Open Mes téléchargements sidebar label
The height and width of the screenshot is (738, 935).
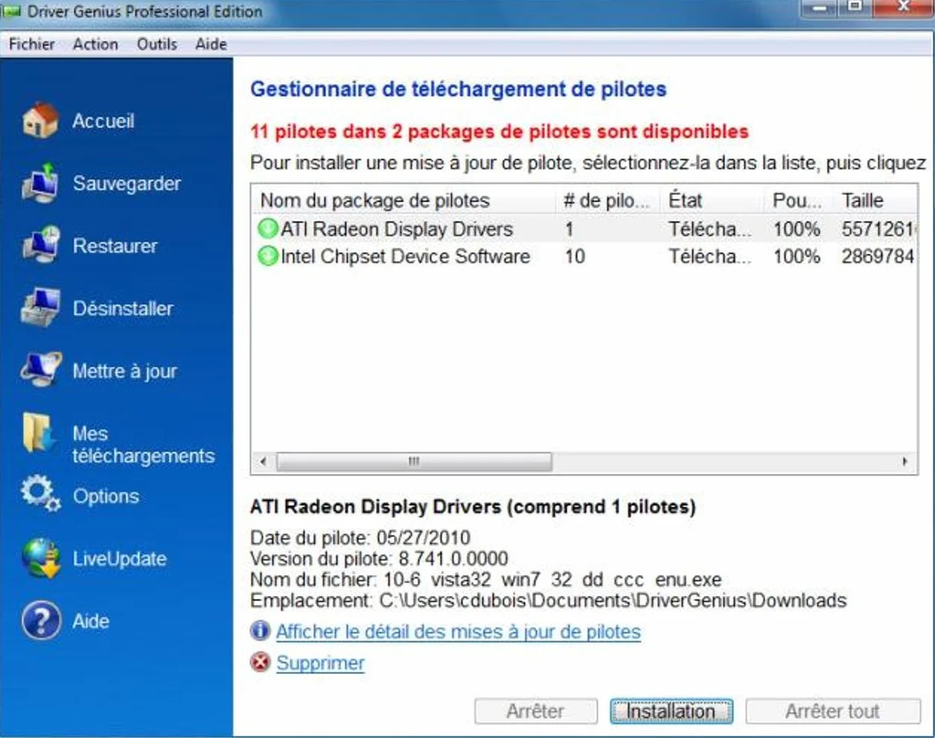click(143, 444)
